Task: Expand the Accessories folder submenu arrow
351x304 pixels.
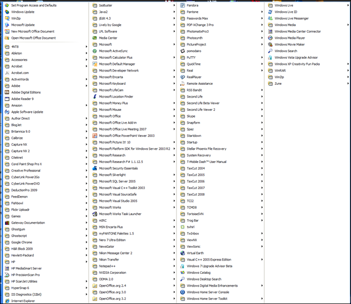Action: (x=86, y=60)
